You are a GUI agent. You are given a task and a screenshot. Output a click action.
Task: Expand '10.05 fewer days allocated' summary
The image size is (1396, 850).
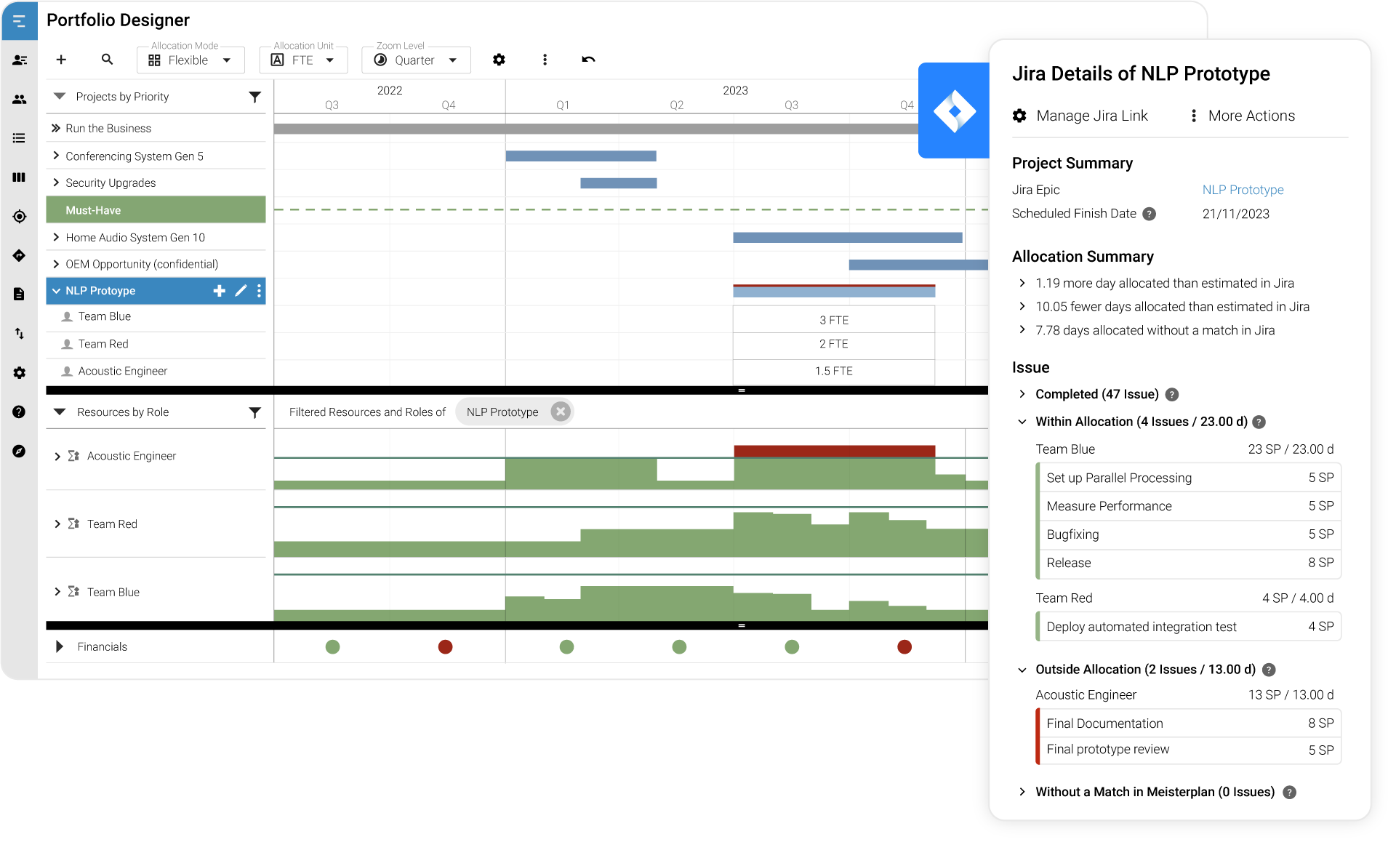(x=1022, y=306)
